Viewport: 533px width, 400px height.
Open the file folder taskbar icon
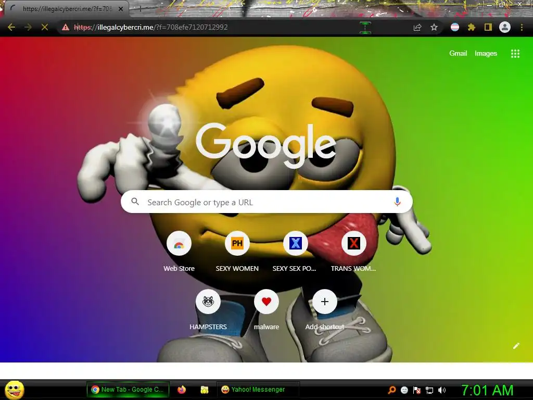204,390
